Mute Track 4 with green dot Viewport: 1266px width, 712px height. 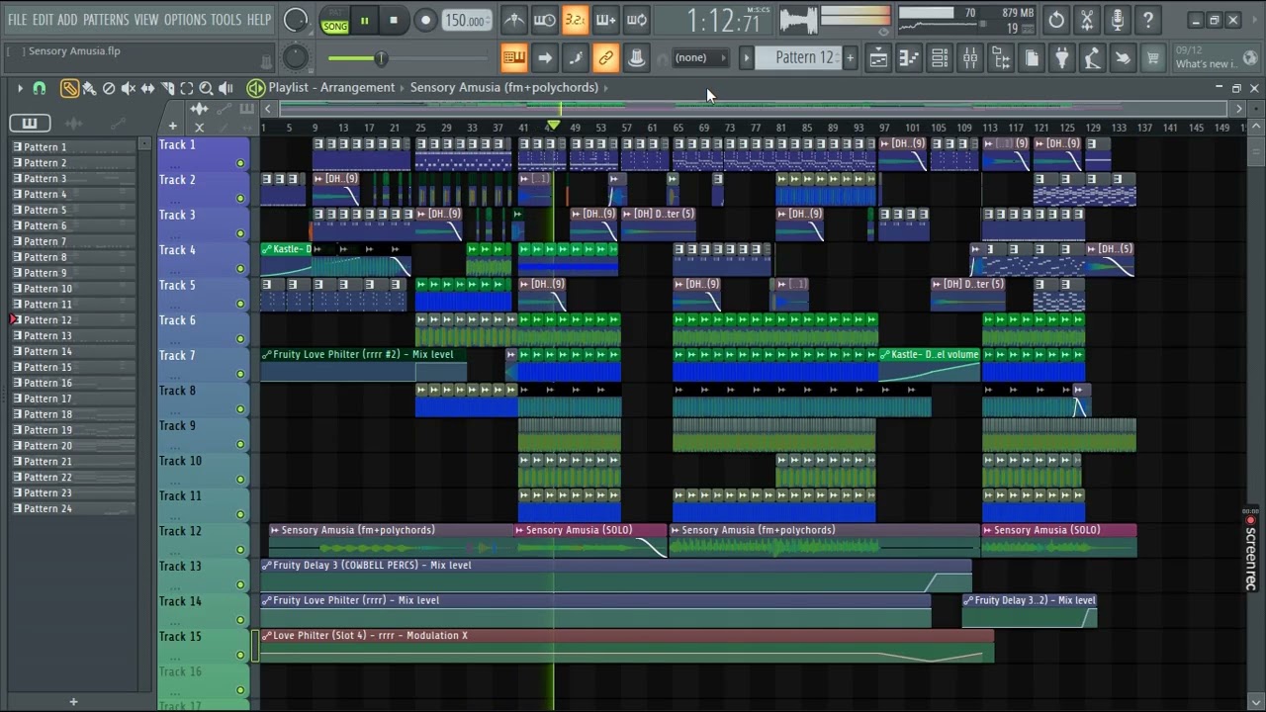click(x=240, y=269)
